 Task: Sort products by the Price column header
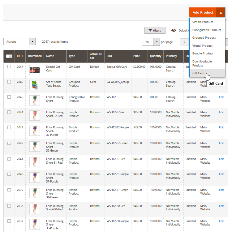(136, 56)
